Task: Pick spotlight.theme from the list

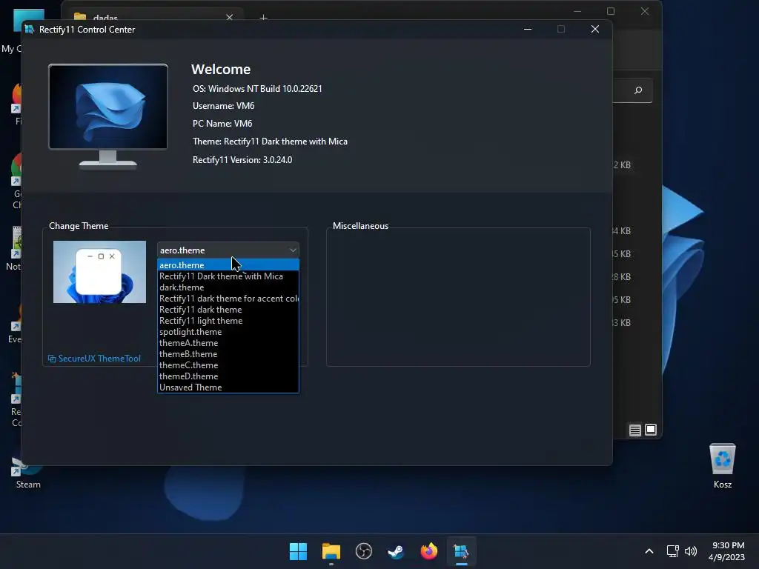Action: [x=228, y=332]
